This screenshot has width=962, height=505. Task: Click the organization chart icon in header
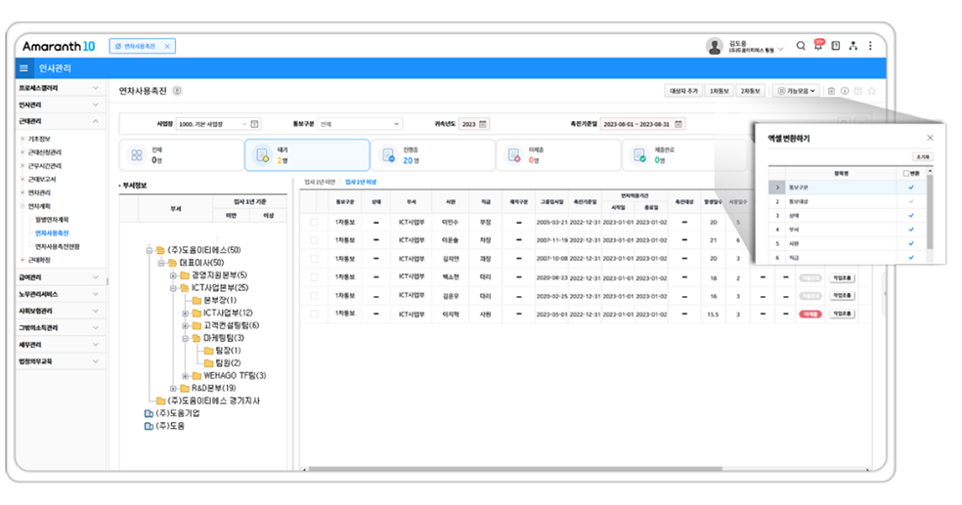coord(853,46)
